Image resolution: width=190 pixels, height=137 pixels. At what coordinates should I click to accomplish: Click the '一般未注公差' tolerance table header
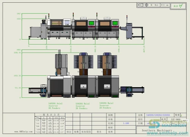point(49,115)
